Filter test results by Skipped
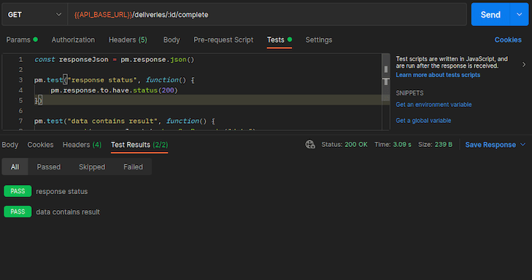 click(x=92, y=167)
